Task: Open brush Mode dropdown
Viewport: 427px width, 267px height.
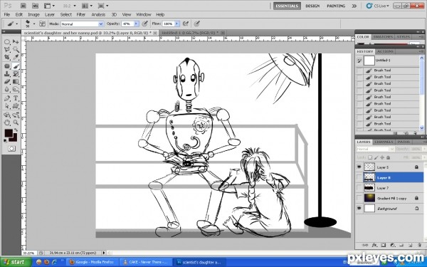Action: (101, 24)
